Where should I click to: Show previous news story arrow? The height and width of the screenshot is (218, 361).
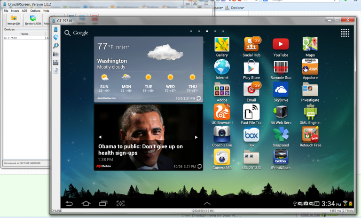pyautogui.click(x=100, y=137)
